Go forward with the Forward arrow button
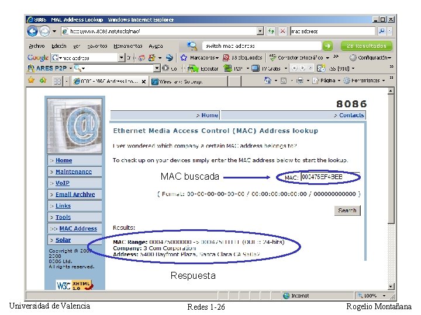Image resolution: width=421 pixels, height=315 pixels. point(45,32)
